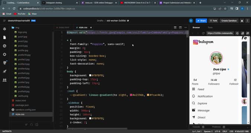The image size is (251, 133).
Task: Open the editor more options ellipsis
Action: 186,28
